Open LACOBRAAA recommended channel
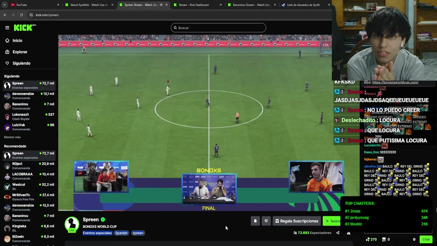The image size is (437, 246). tap(29, 176)
